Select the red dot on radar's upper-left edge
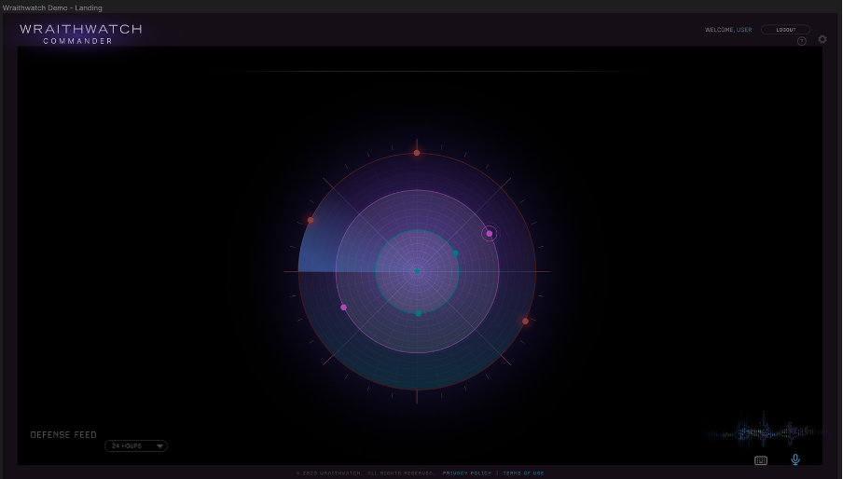 (x=311, y=221)
